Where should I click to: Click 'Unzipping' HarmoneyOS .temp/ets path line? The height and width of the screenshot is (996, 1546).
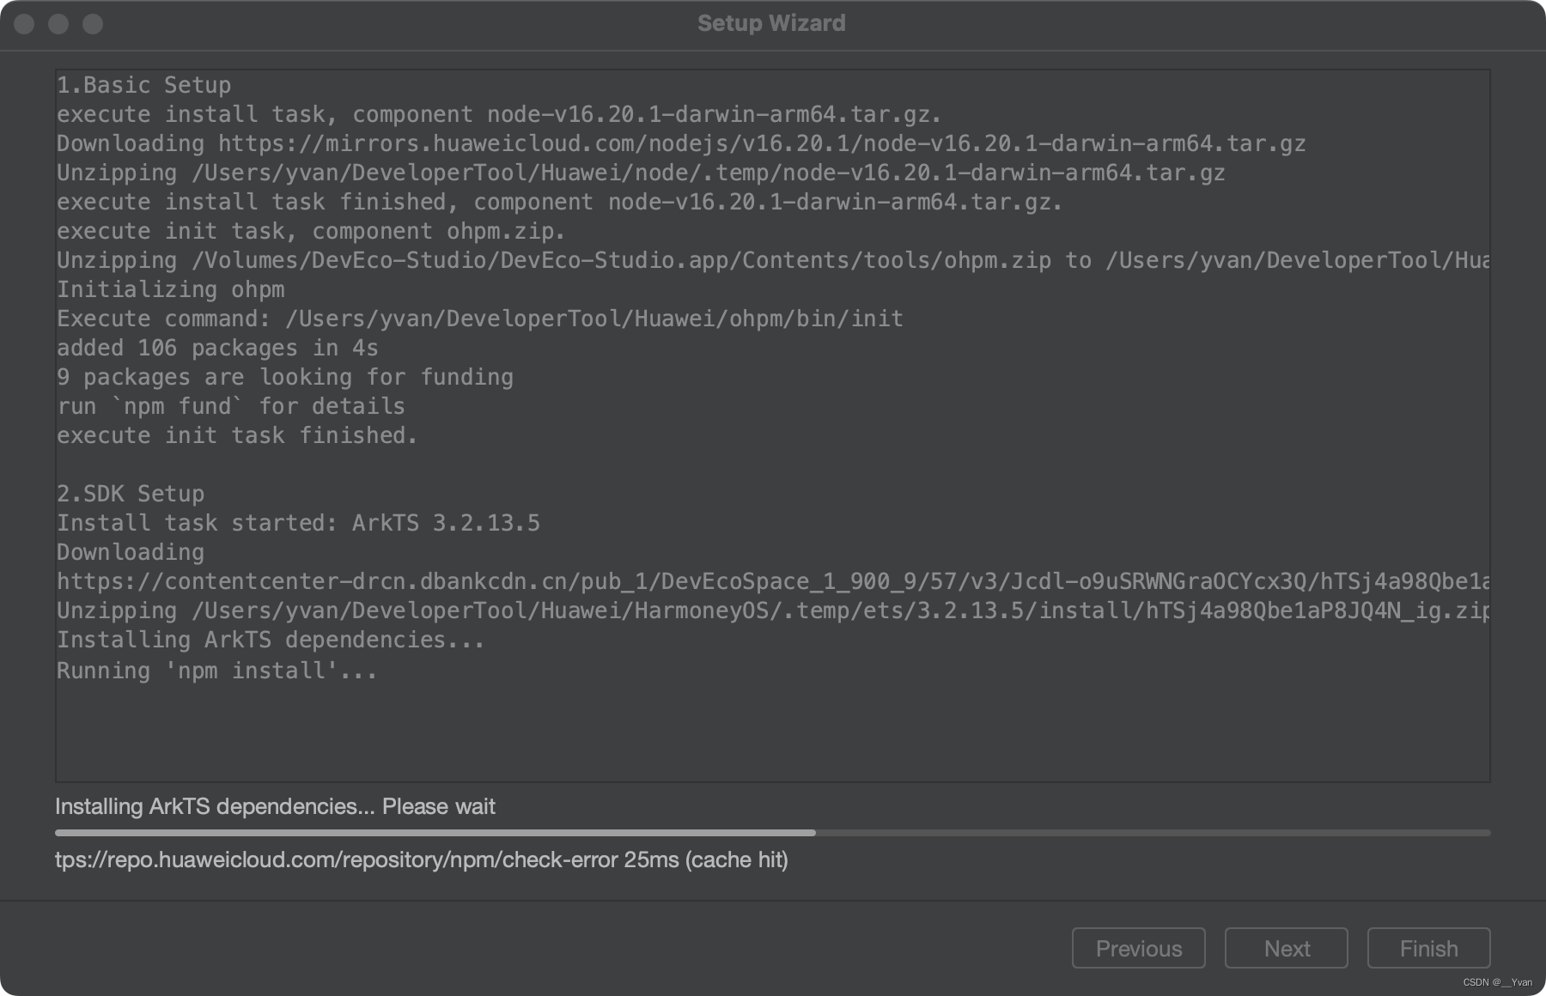(773, 610)
